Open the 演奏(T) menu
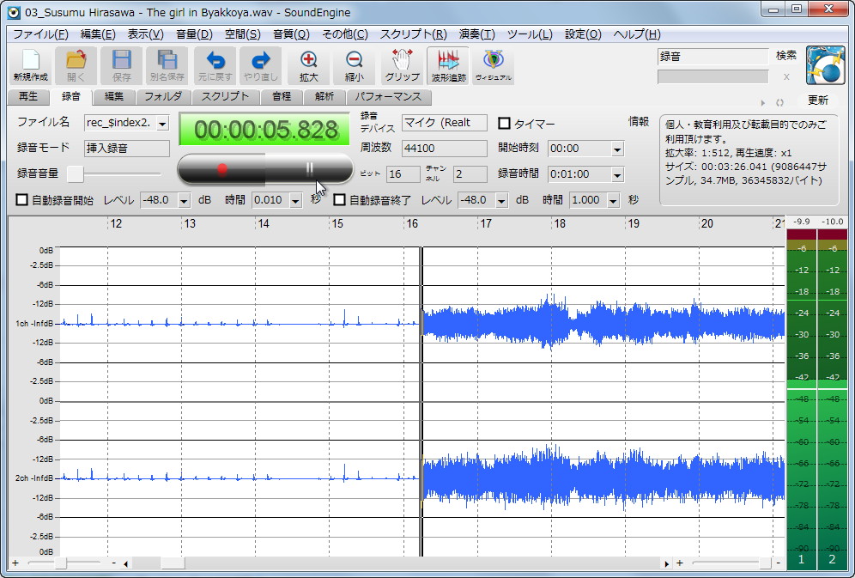Viewport: 855px width, 578px height. coord(476,33)
